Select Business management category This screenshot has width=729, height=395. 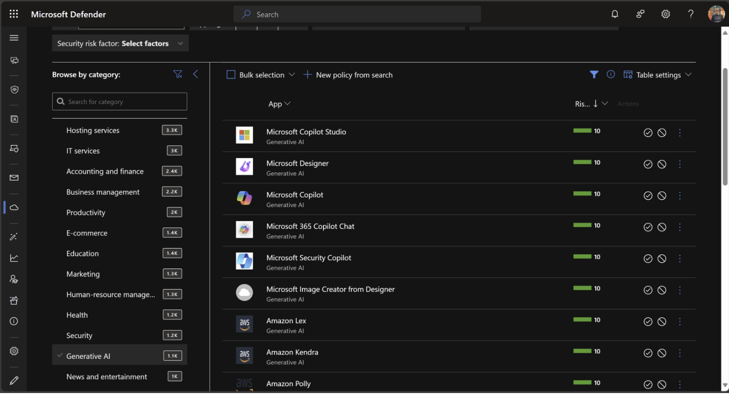pos(120,192)
